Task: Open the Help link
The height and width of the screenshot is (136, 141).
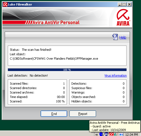Action: [x=123, y=37]
